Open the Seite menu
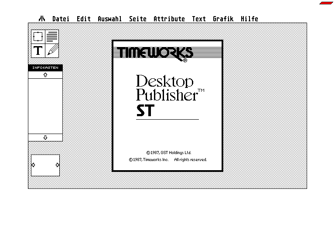Viewport: 335px width, 235px height. (137, 19)
